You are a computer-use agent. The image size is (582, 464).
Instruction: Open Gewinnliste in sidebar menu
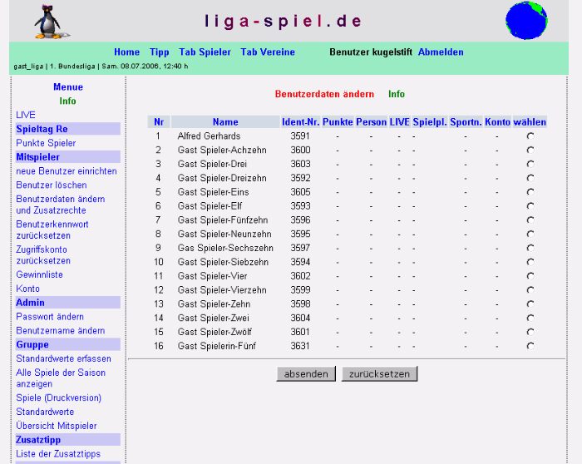point(39,274)
